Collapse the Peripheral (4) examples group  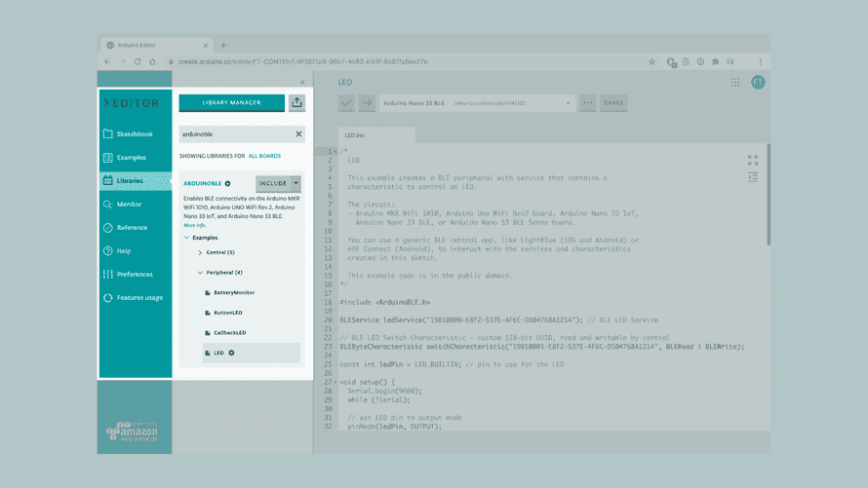[200, 273]
